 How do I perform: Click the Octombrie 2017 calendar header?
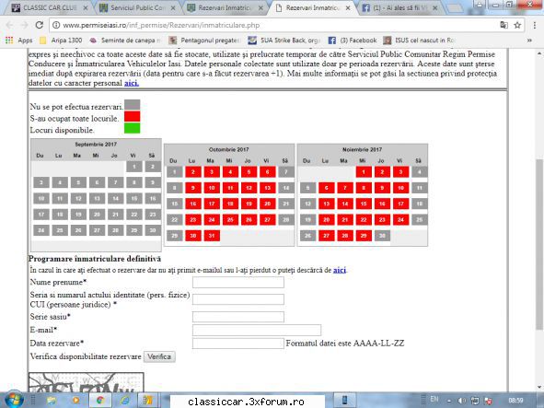(x=229, y=149)
